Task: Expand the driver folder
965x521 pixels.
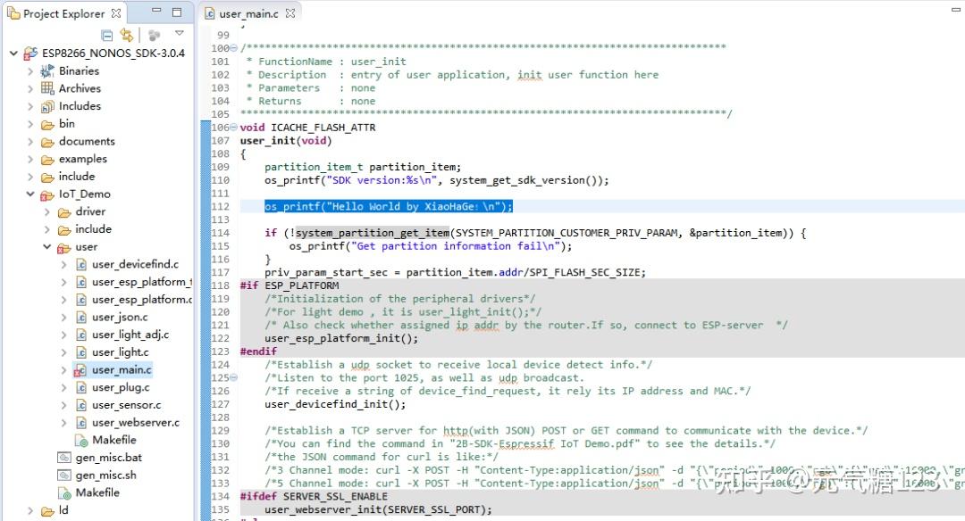Action: tap(46, 212)
